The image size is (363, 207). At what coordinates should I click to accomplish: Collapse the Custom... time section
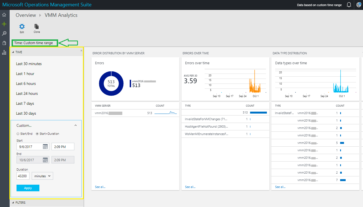click(75, 125)
